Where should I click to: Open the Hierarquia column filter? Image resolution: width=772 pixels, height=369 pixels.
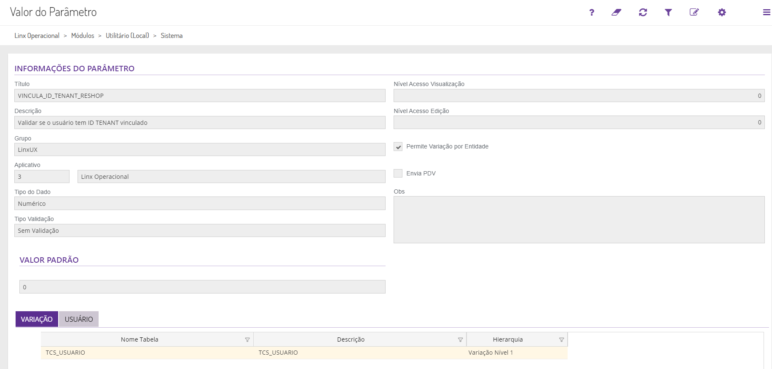point(561,340)
